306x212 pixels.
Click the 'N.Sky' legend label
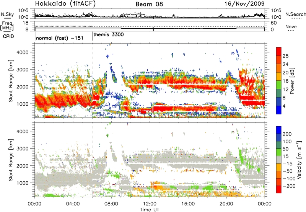(7, 14)
